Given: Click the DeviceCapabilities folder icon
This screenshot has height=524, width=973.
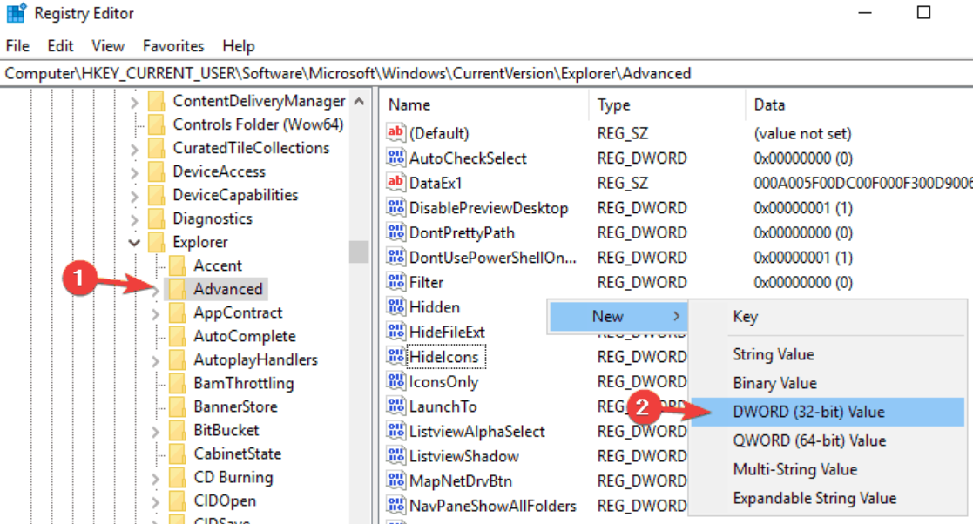Looking at the screenshot, I should click(157, 195).
